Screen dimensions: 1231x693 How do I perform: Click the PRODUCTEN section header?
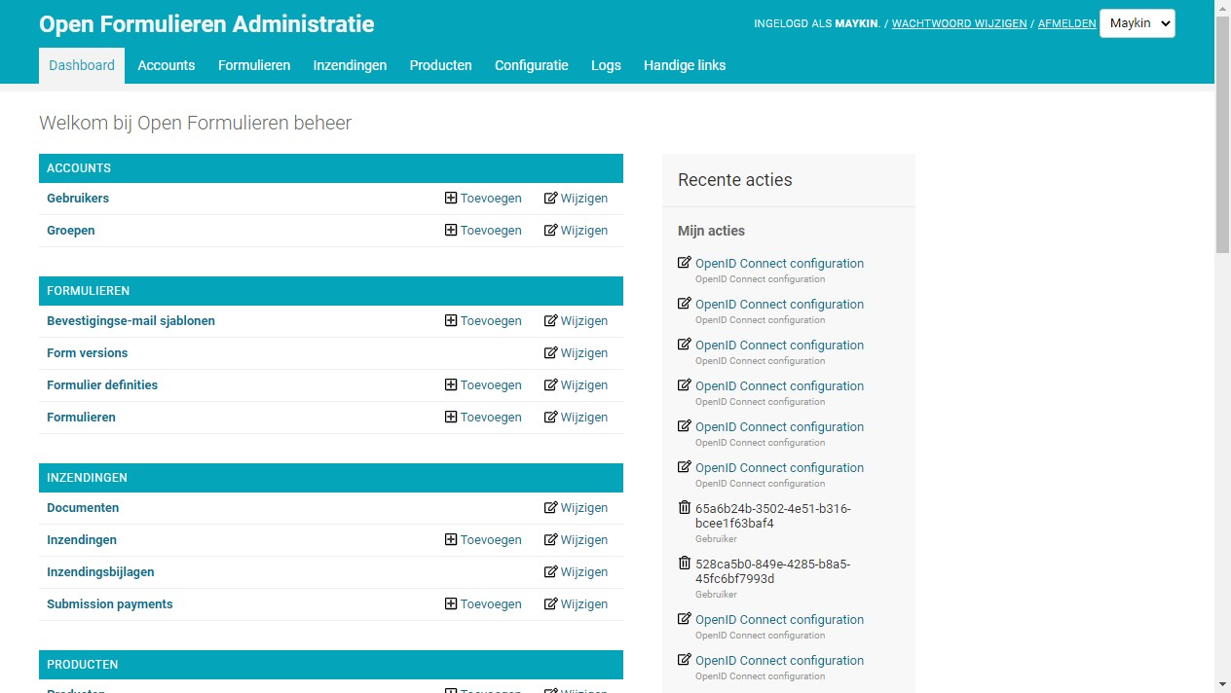tap(331, 665)
